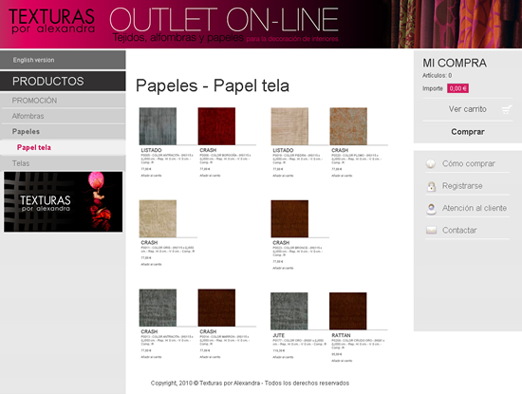The height and width of the screenshot is (394, 522).
Task: Click the Texturas por Alexandra sidebar banner
Action: (x=63, y=202)
